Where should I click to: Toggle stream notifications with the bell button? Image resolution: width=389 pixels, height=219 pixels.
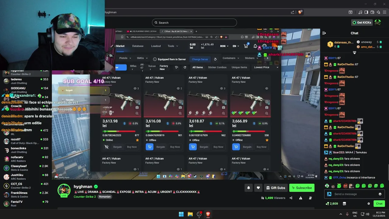[x=248, y=188]
